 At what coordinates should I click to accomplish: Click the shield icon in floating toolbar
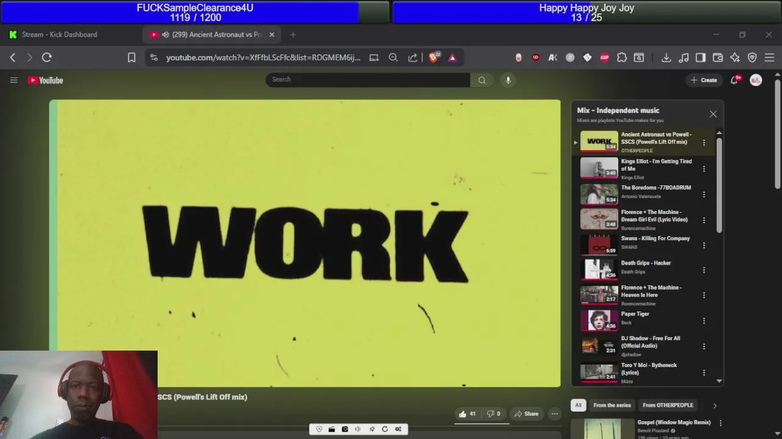tap(319, 429)
